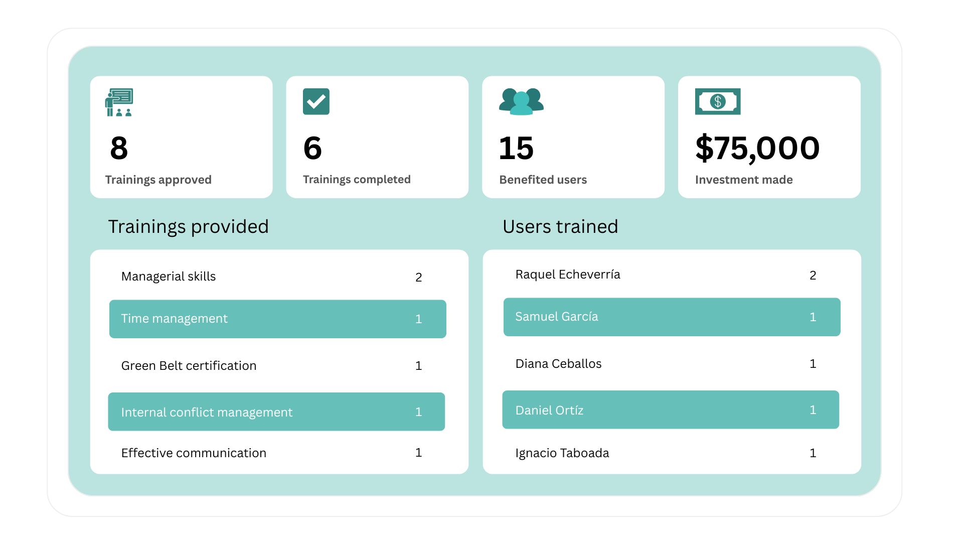Open the Green Belt certification entry
Image resolution: width=963 pixels, height=542 pixels.
(x=189, y=366)
